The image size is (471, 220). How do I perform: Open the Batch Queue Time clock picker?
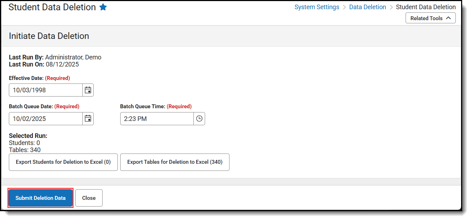click(199, 118)
